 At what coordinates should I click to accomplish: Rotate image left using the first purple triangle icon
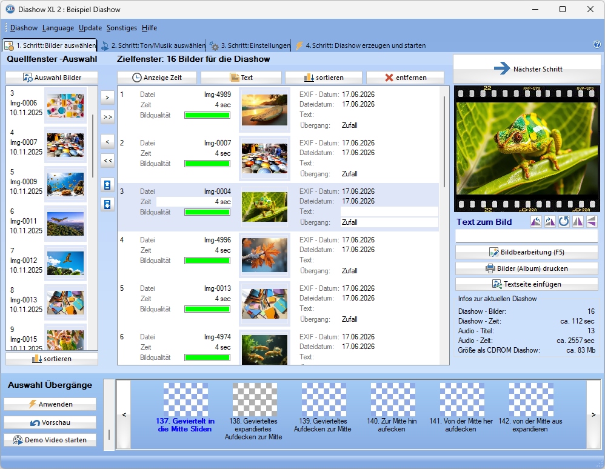point(536,222)
